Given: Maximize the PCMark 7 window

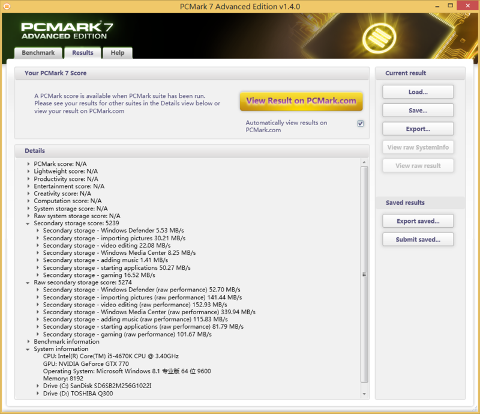Looking at the screenshot, I should [450, 5].
